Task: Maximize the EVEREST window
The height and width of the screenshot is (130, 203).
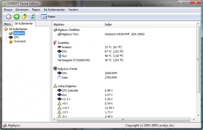Action: [187, 2]
